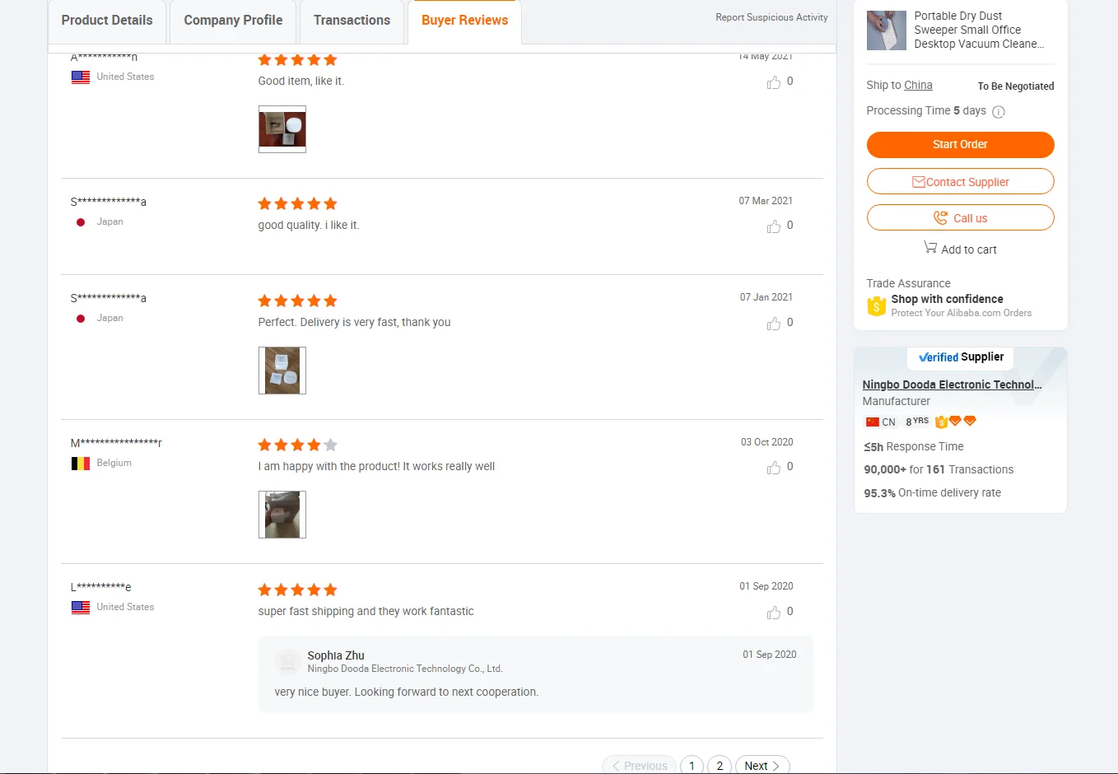The height and width of the screenshot is (774, 1118).
Task: Click the Contact Supplier button
Action: pos(960,181)
